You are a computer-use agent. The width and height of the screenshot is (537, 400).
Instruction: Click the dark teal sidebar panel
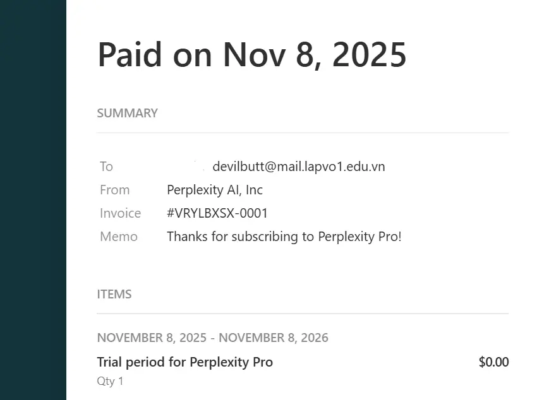[x=33, y=200]
